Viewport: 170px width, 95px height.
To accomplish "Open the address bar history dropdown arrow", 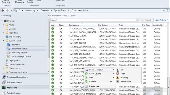I will point(164,11).
